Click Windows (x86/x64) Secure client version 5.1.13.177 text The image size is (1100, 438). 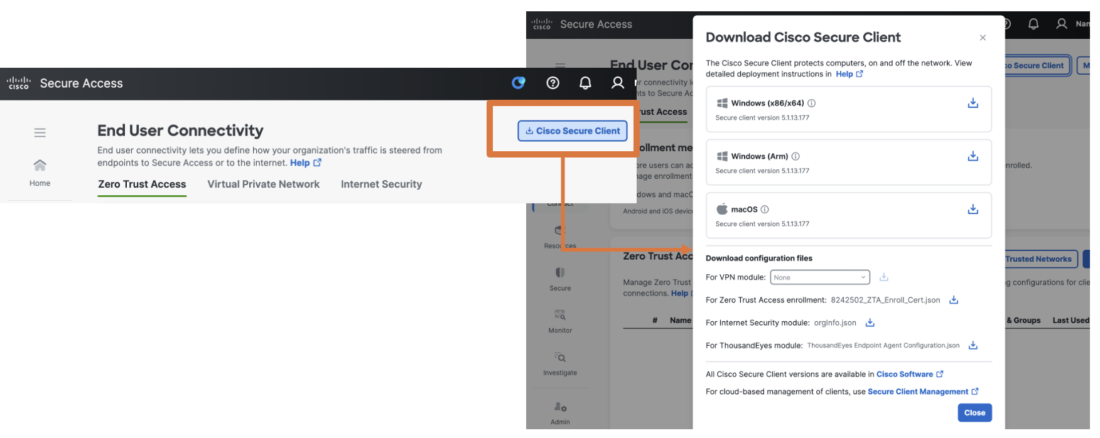pos(762,118)
